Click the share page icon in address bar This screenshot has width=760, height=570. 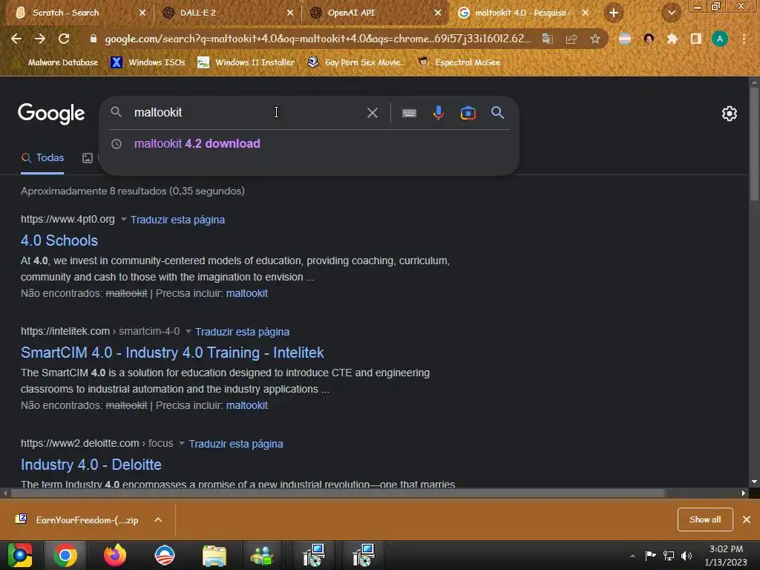[x=571, y=39]
